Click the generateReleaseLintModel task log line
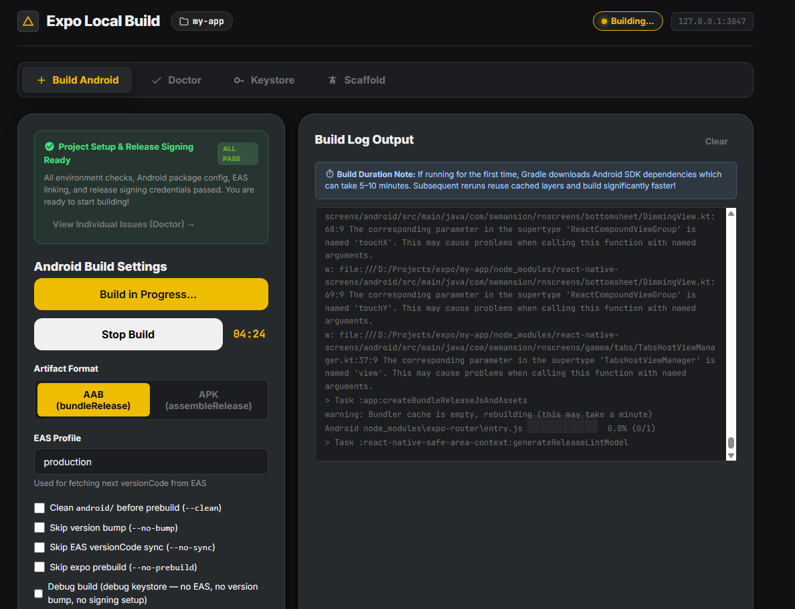The height and width of the screenshot is (609, 795). click(x=476, y=443)
